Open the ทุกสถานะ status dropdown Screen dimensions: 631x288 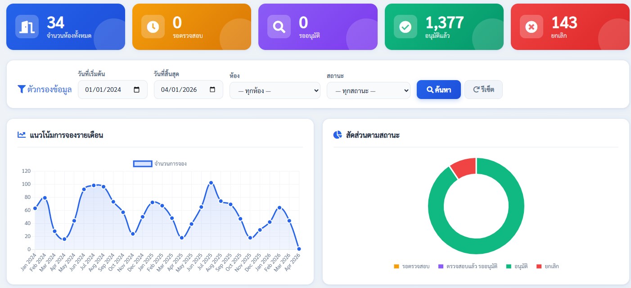pos(369,90)
